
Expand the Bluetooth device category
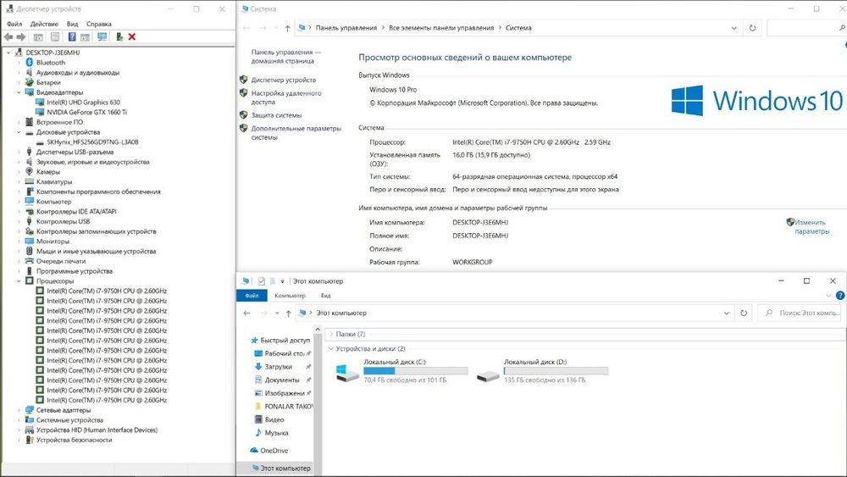[x=19, y=63]
